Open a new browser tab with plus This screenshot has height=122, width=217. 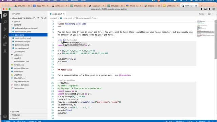coord(202,6)
